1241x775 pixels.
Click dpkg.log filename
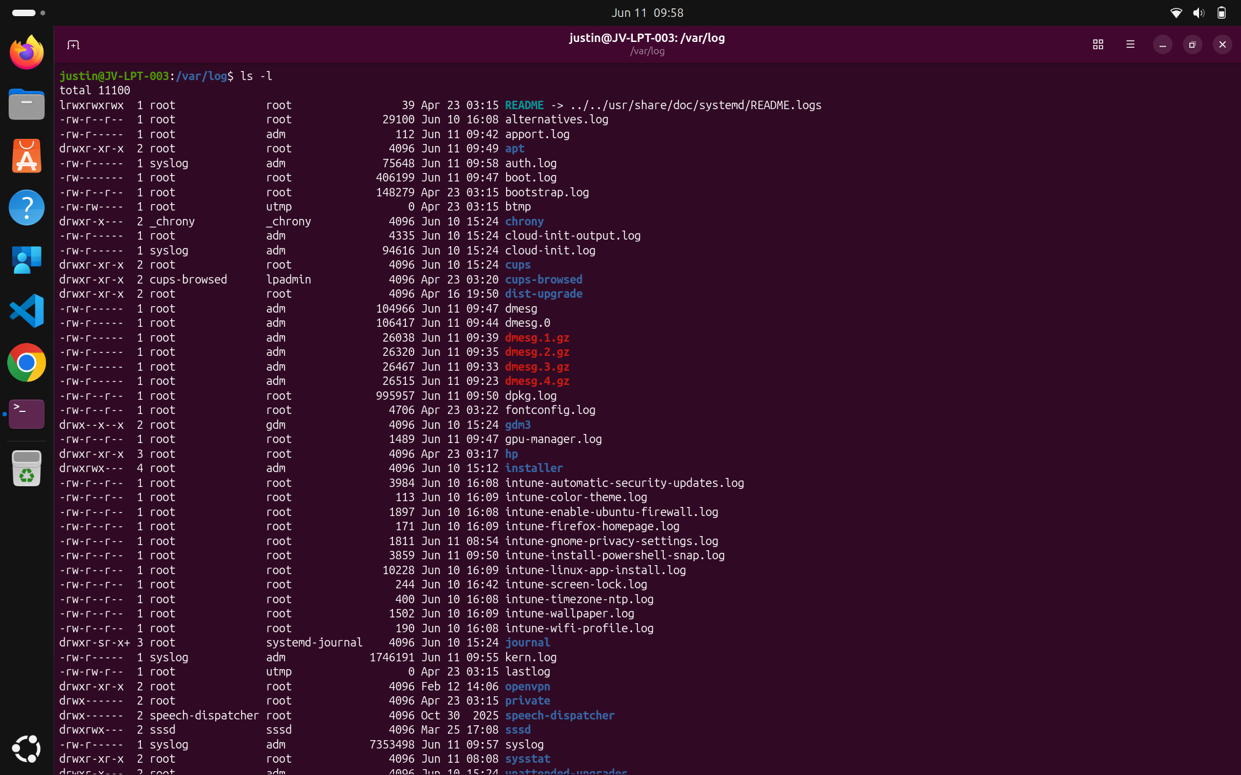tap(531, 396)
